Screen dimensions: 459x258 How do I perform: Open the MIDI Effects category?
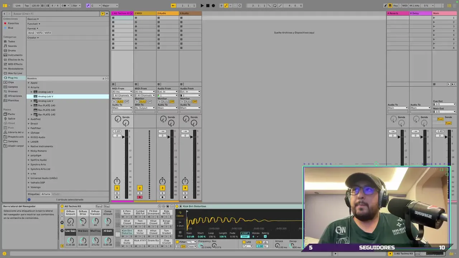pyautogui.click(x=15, y=64)
